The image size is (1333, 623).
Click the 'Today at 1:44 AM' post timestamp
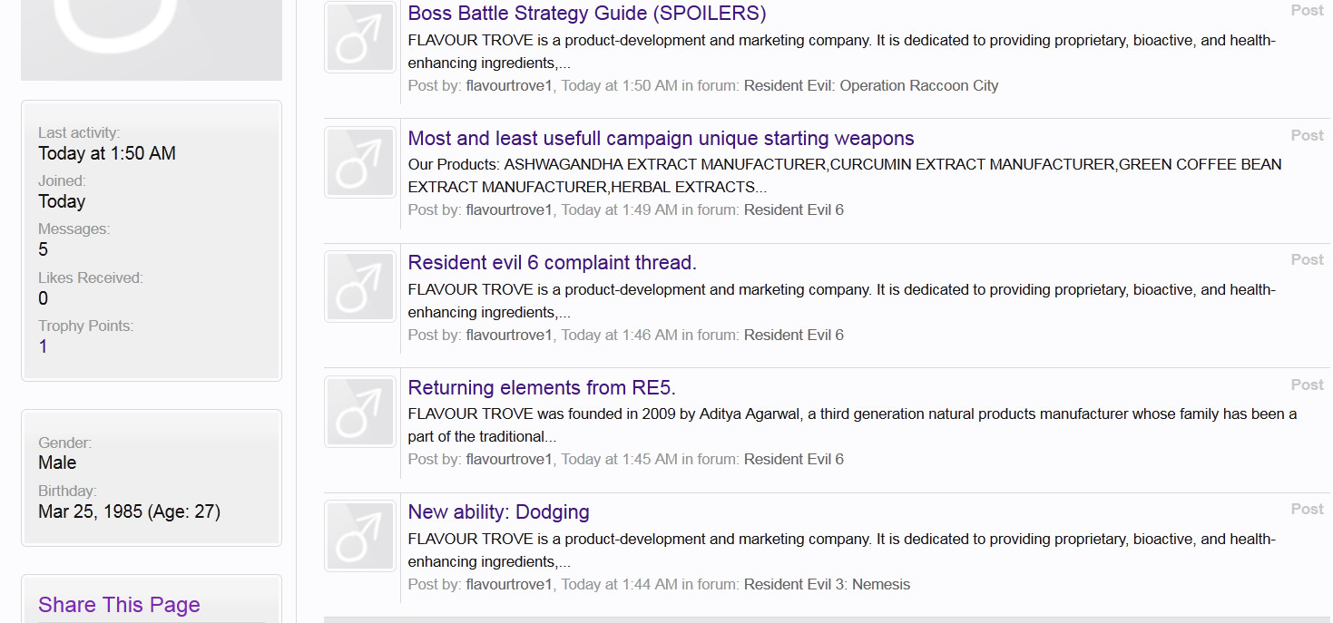619,585
